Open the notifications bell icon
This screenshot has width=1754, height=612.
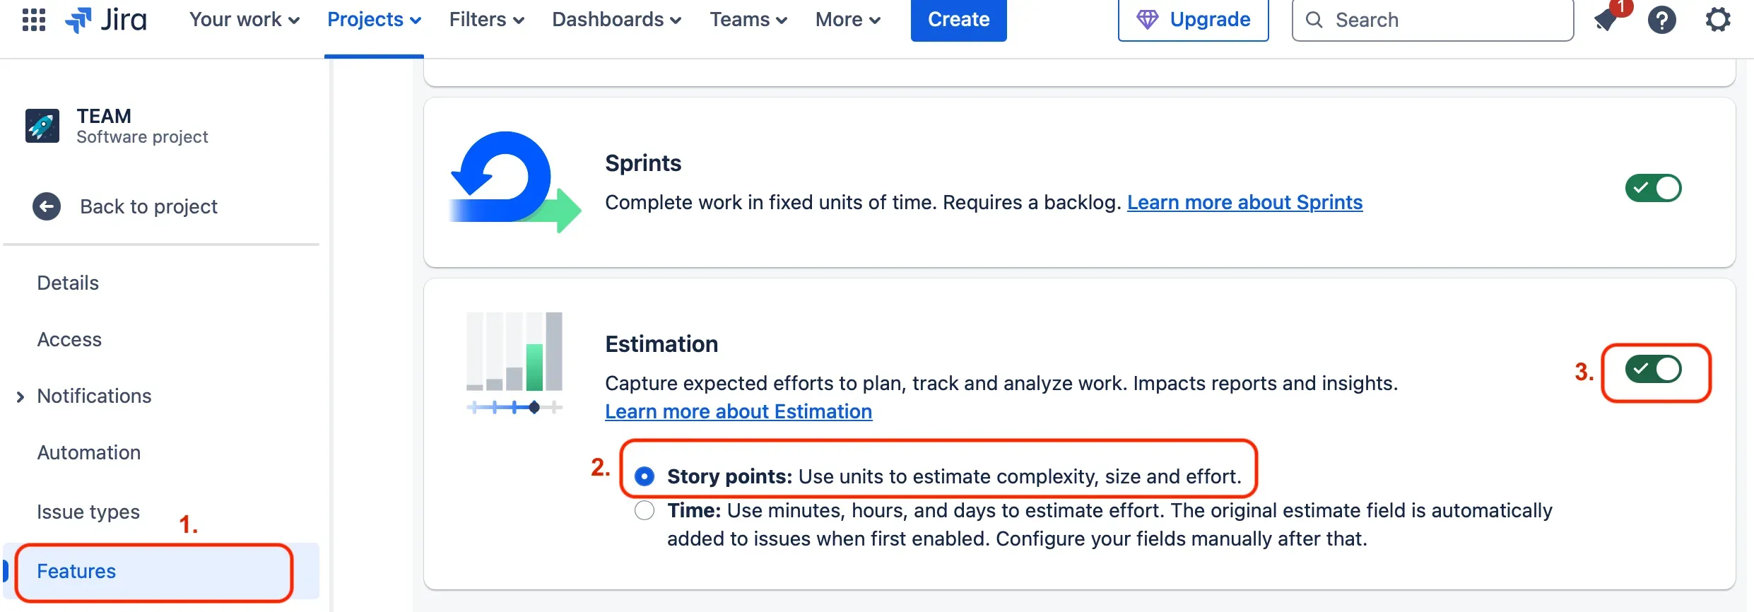(x=1607, y=19)
